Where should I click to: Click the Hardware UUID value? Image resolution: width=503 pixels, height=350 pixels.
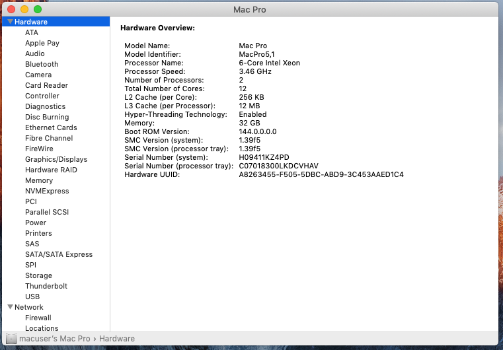(321, 175)
